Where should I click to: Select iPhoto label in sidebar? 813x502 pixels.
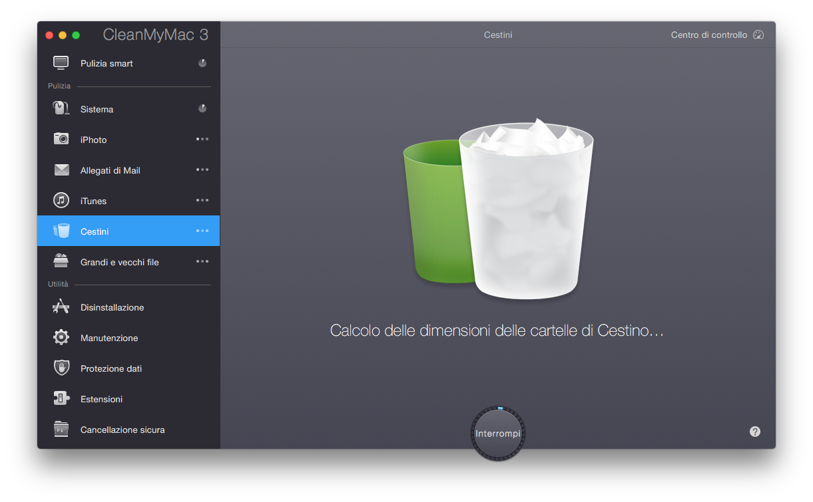(93, 140)
